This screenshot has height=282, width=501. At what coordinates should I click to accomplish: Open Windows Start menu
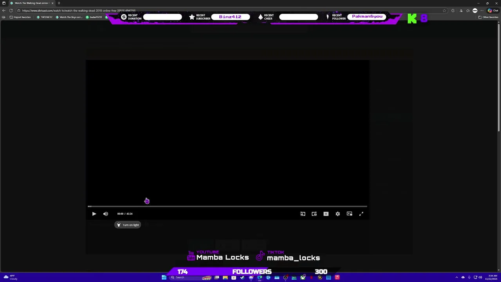pyautogui.click(x=164, y=277)
